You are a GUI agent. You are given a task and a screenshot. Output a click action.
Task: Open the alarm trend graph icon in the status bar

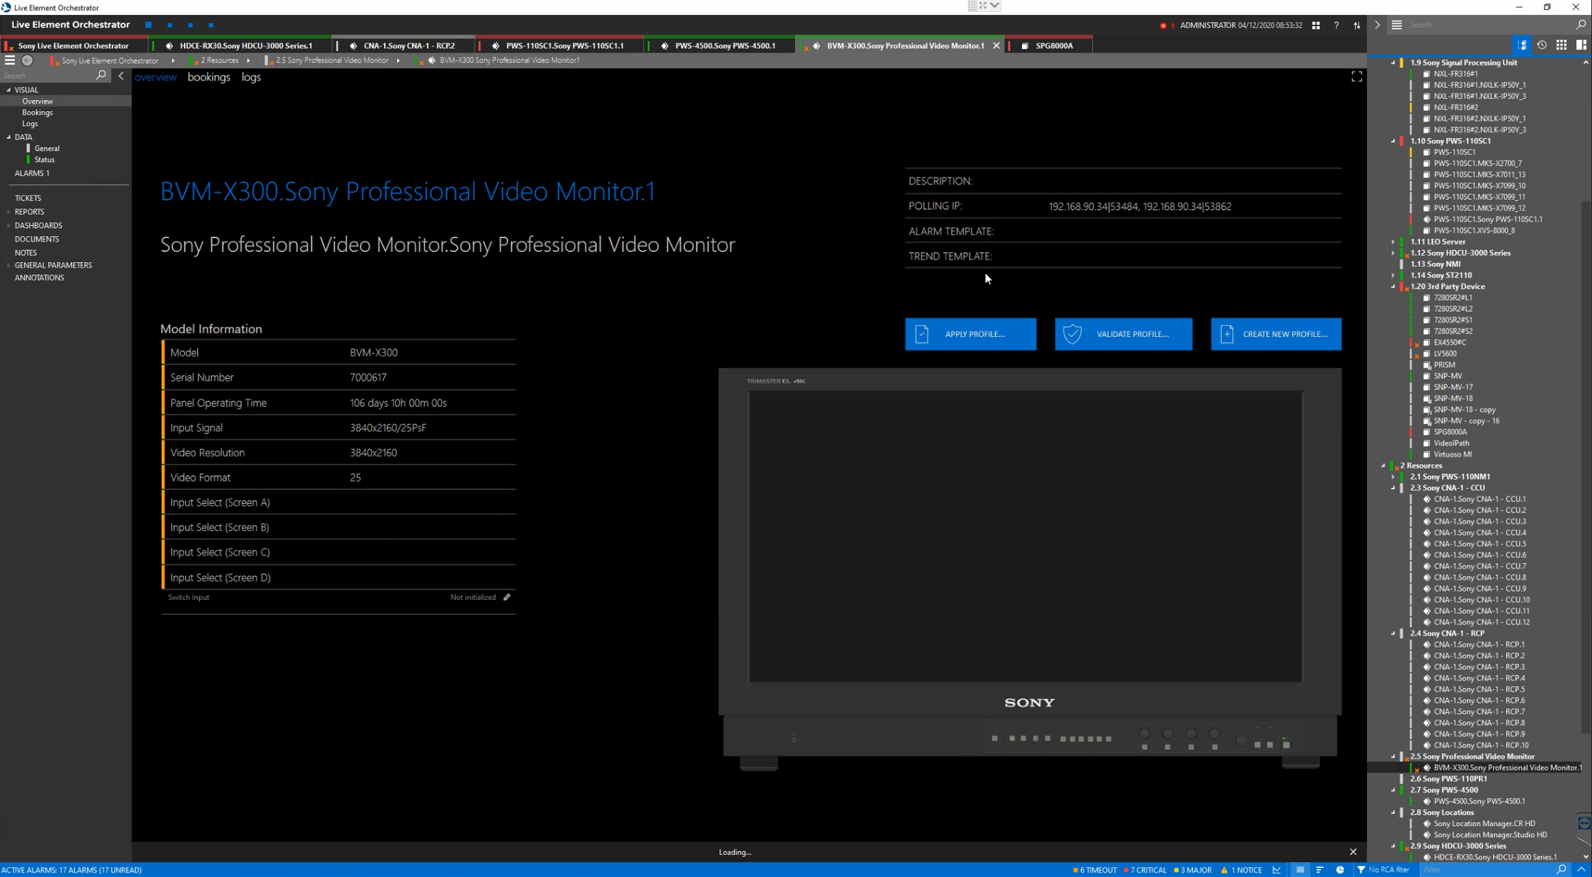(x=1276, y=869)
